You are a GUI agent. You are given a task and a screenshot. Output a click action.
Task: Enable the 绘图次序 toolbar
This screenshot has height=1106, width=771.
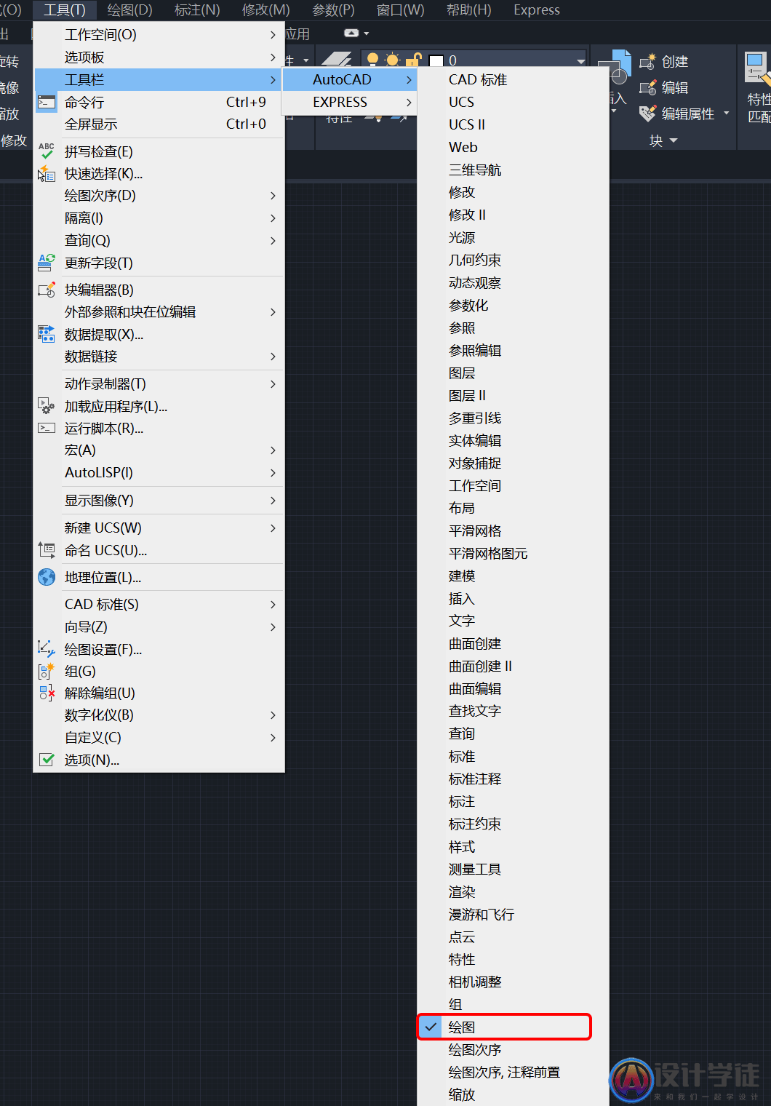(513, 1049)
